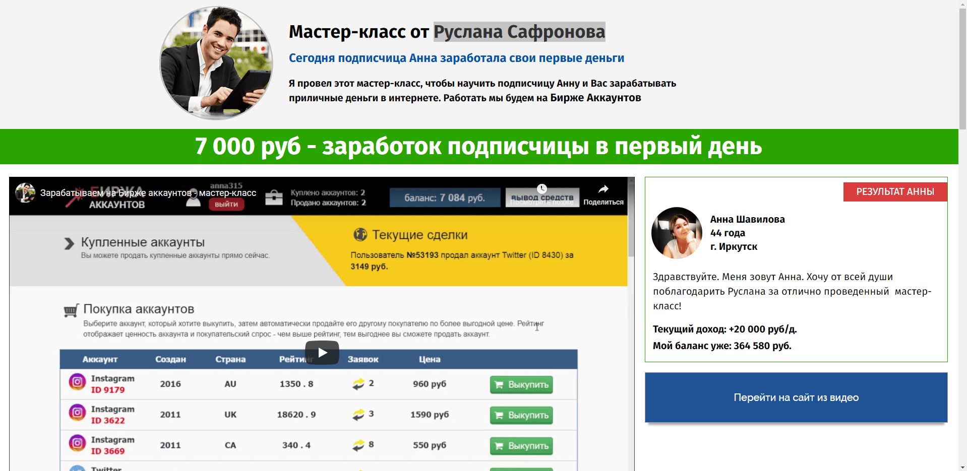Click the cart icon inside a Выкупить button
The height and width of the screenshot is (471, 967).
click(500, 384)
